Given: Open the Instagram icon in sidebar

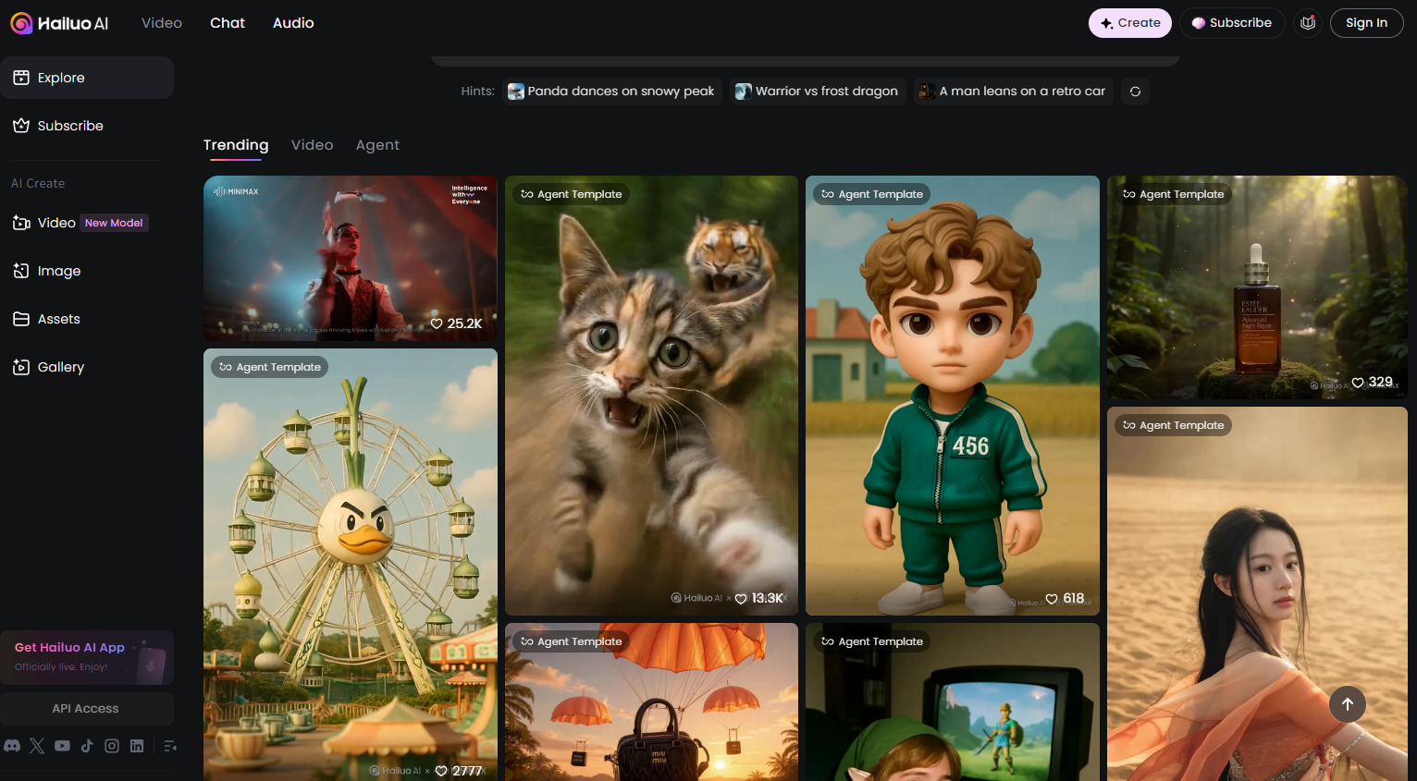Looking at the screenshot, I should pyautogui.click(x=112, y=746).
